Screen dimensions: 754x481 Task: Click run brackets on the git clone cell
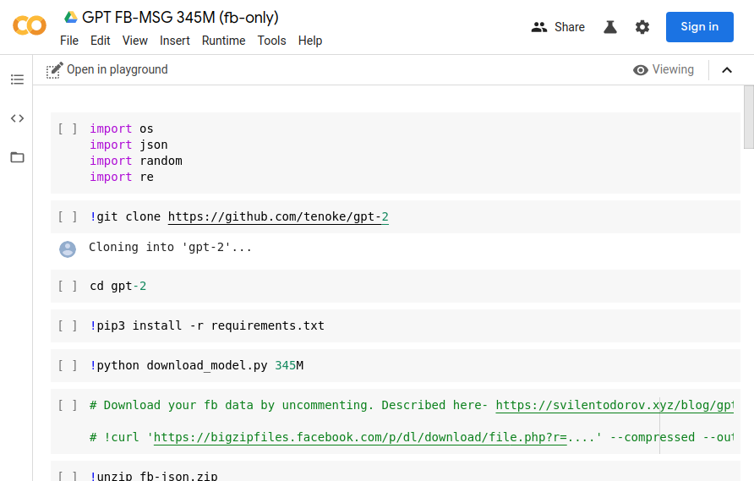click(x=68, y=217)
